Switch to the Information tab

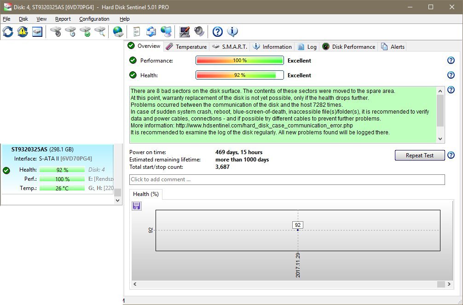(x=272, y=46)
